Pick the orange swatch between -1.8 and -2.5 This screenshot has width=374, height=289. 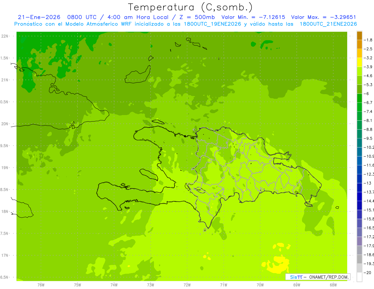point(359,45)
